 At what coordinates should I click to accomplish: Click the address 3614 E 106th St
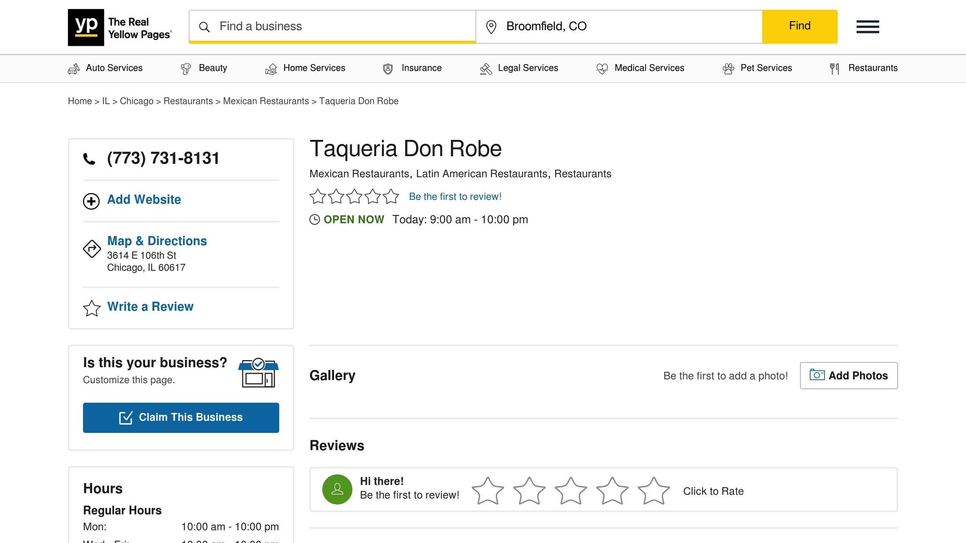click(x=142, y=255)
